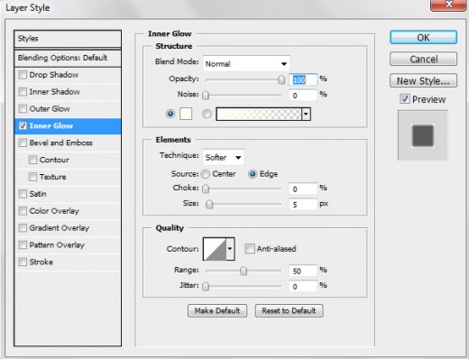Click the Choke slider handle
The width and height of the screenshot is (469, 359).
(206, 189)
